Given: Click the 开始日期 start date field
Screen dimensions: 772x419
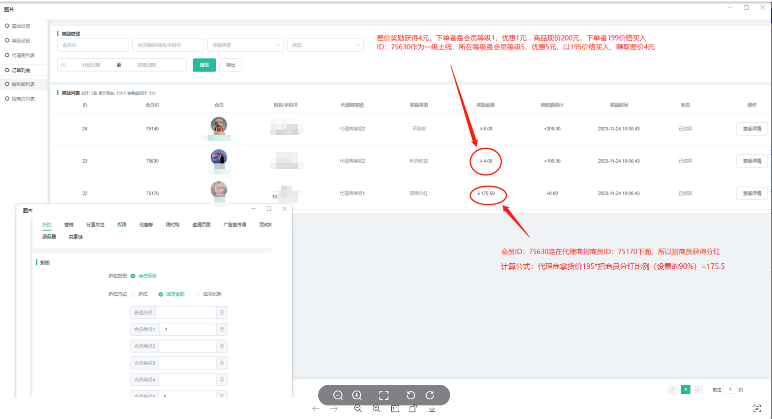Looking at the screenshot, I should 91,65.
